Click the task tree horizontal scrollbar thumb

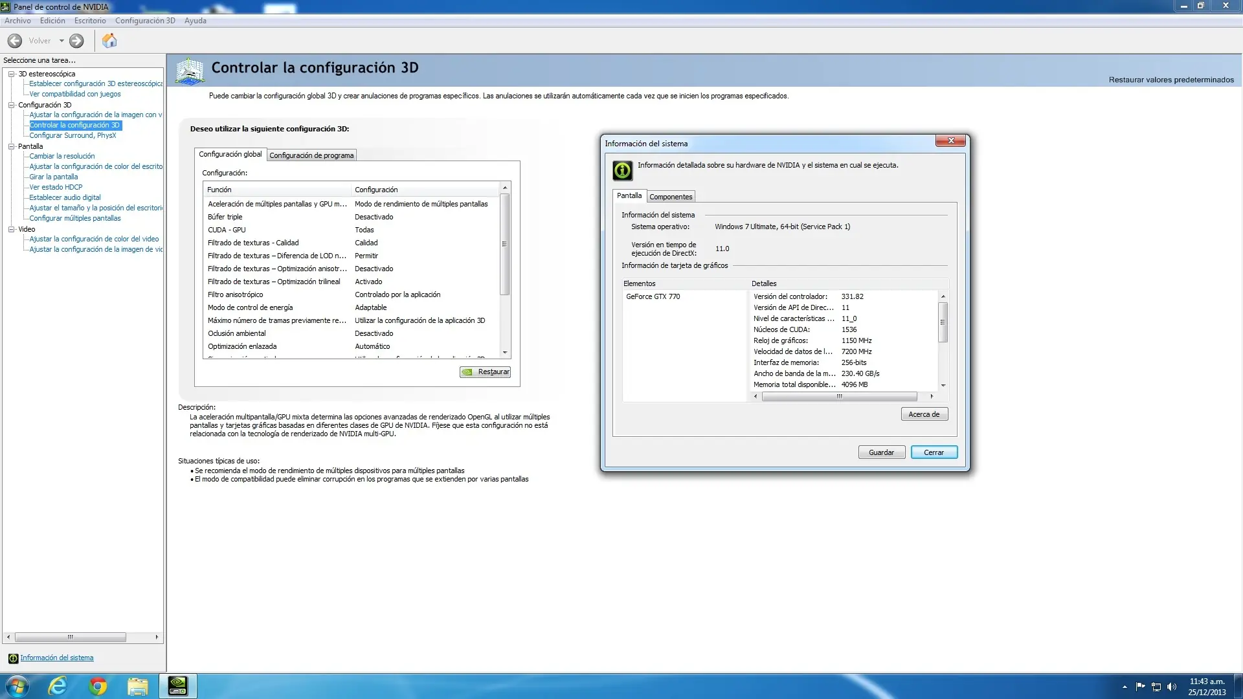[71, 638]
